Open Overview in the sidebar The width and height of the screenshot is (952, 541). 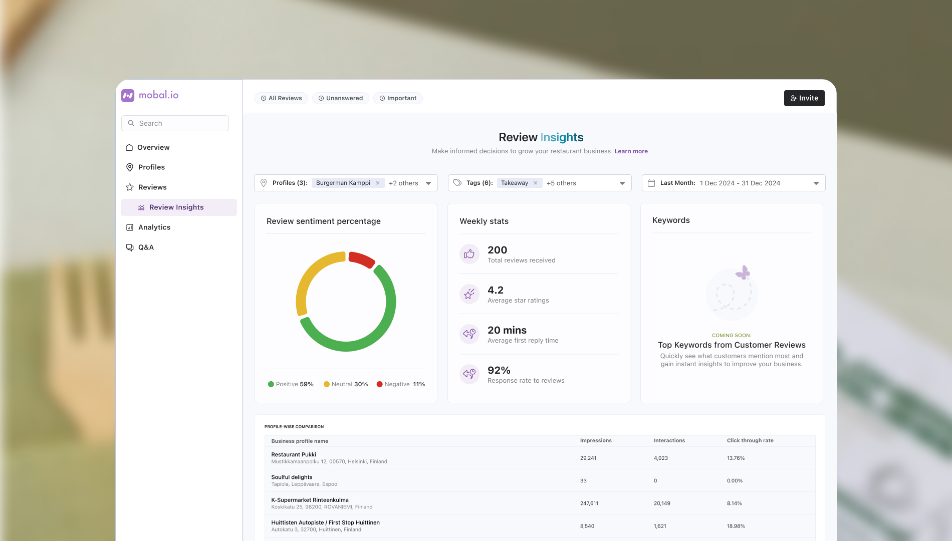179,147
